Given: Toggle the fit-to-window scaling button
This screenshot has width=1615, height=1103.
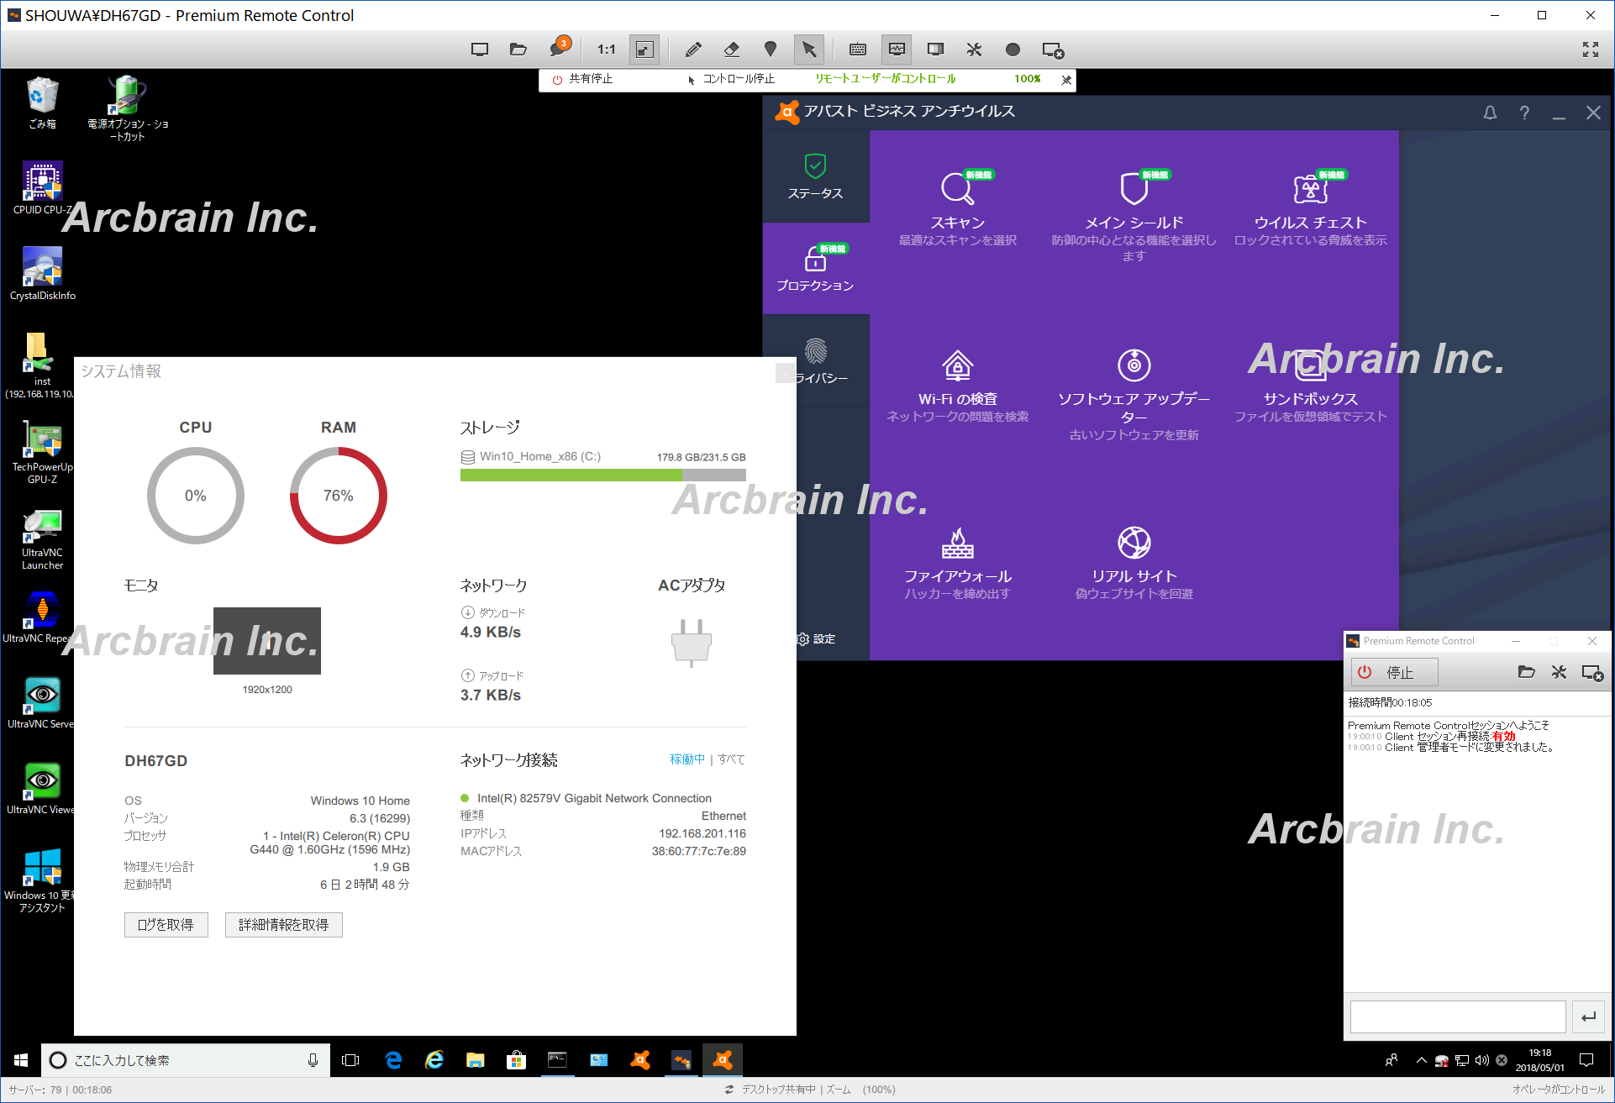Looking at the screenshot, I should pos(644,50).
